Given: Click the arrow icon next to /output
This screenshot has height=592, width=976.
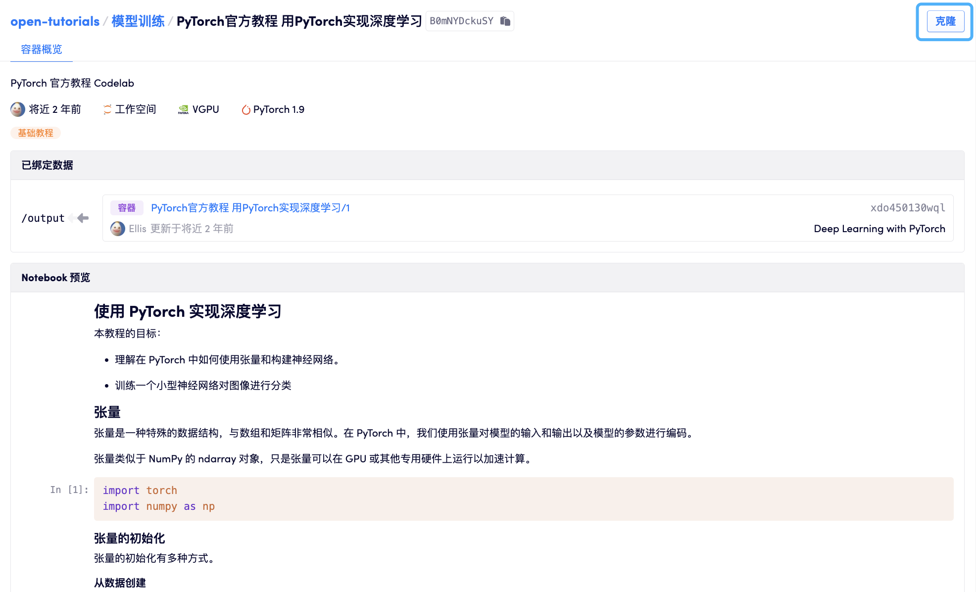Looking at the screenshot, I should 82,218.
